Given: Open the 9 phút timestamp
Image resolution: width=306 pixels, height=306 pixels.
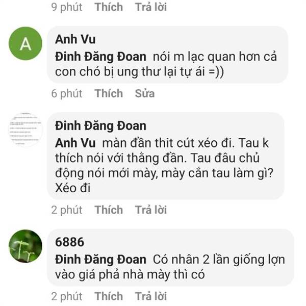Looking at the screenshot, I should tap(67, 8).
